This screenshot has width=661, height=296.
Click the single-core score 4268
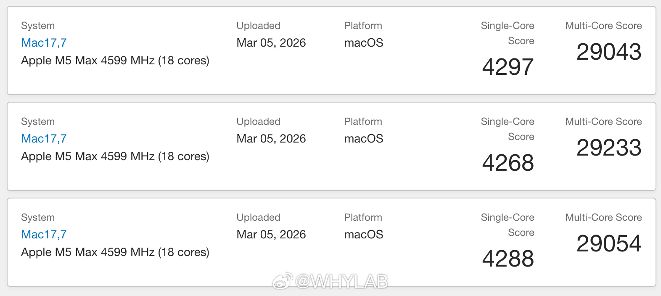[x=508, y=163]
